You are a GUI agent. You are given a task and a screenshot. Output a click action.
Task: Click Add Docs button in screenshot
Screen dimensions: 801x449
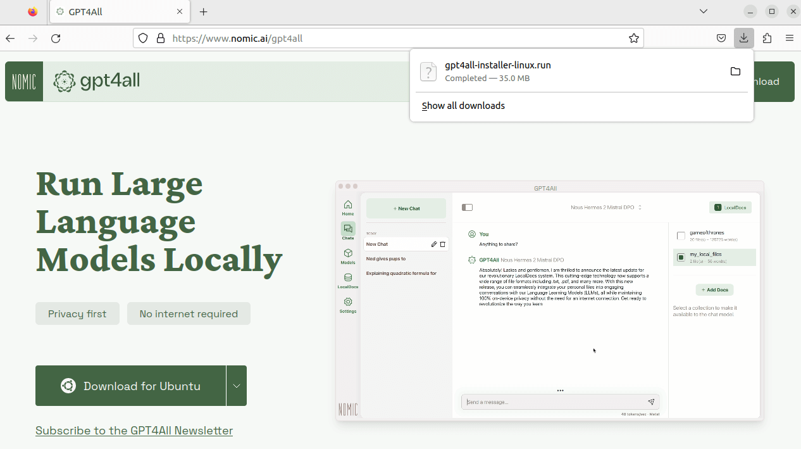click(714, 289)
